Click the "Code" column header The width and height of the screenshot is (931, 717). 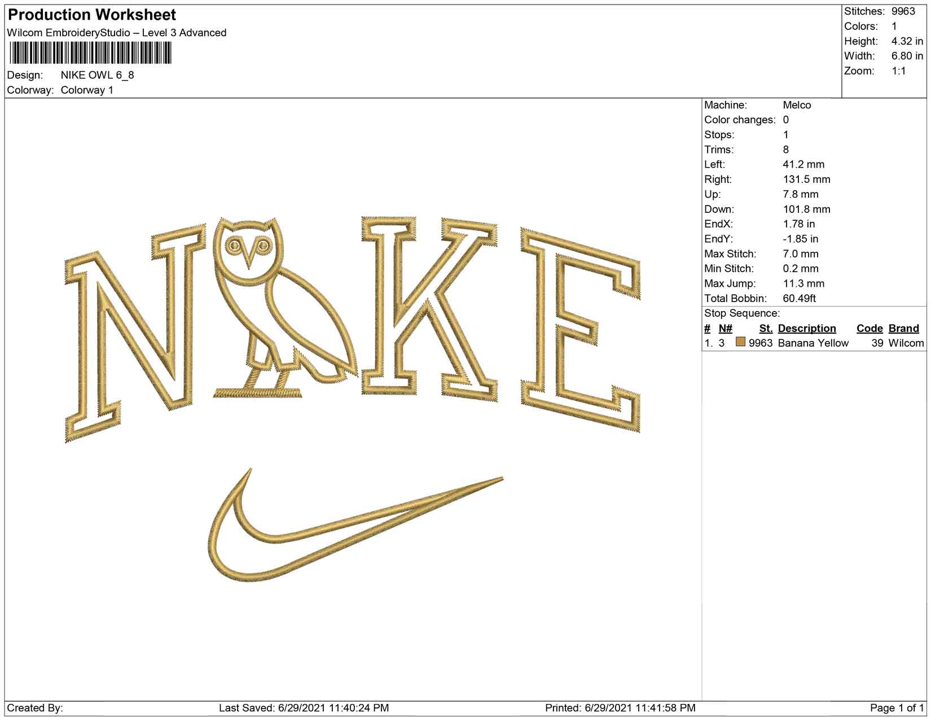(x=869, y=329)
